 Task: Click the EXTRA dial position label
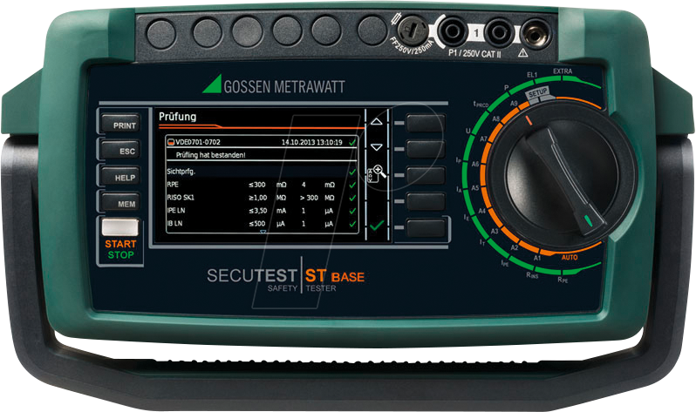click(563, 71)
